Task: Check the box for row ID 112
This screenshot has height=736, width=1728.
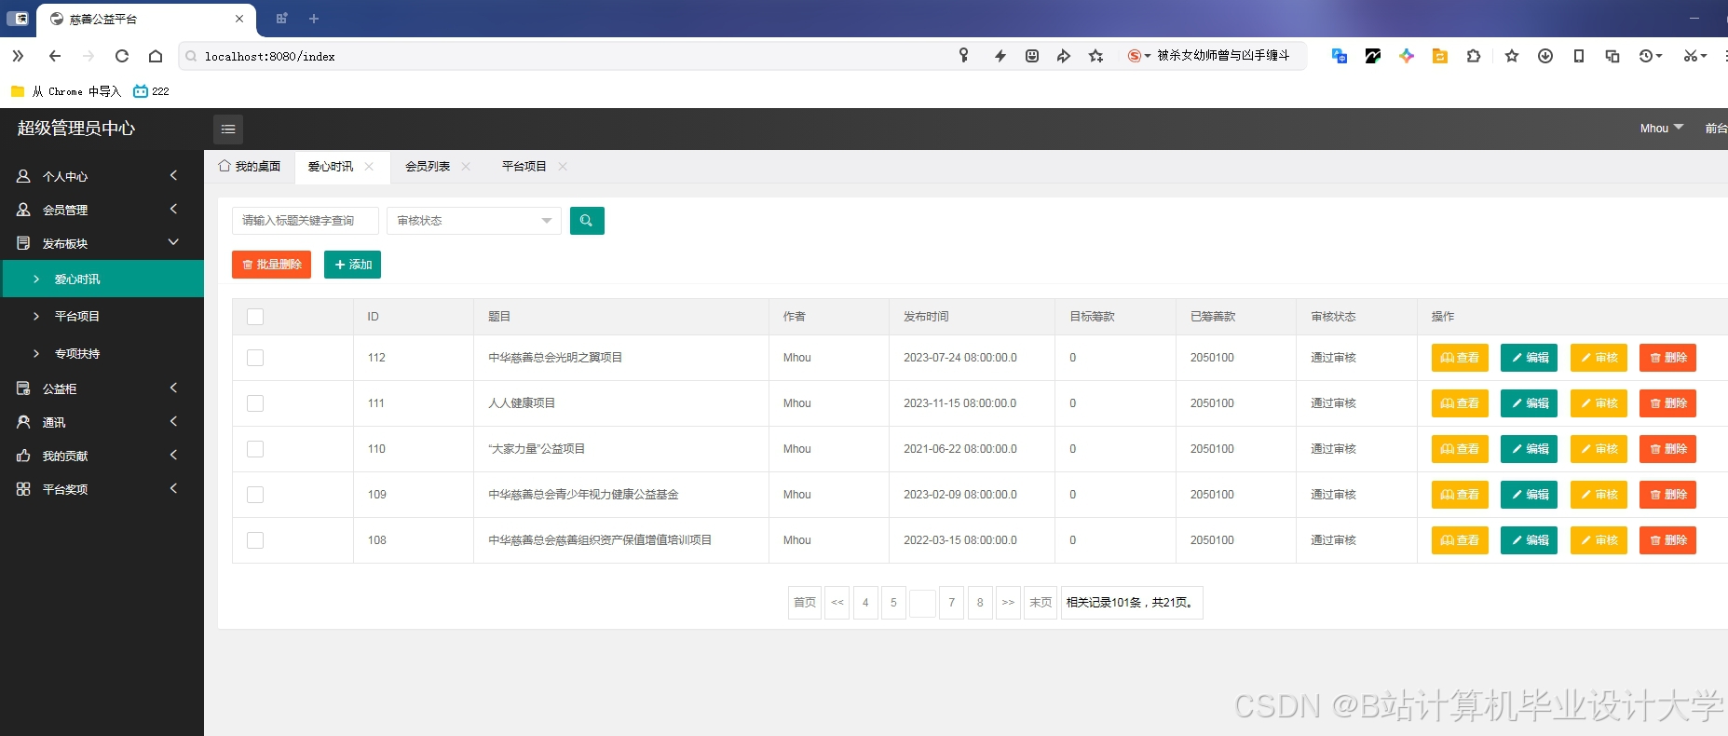Action: pyautogui.click(x=255, y=358)
